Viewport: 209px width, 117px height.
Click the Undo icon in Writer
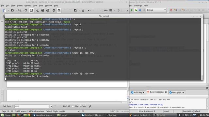pos(89,10)
